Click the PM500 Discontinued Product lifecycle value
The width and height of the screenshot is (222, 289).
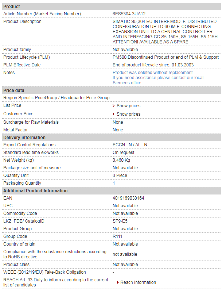(x=165, y=57)
